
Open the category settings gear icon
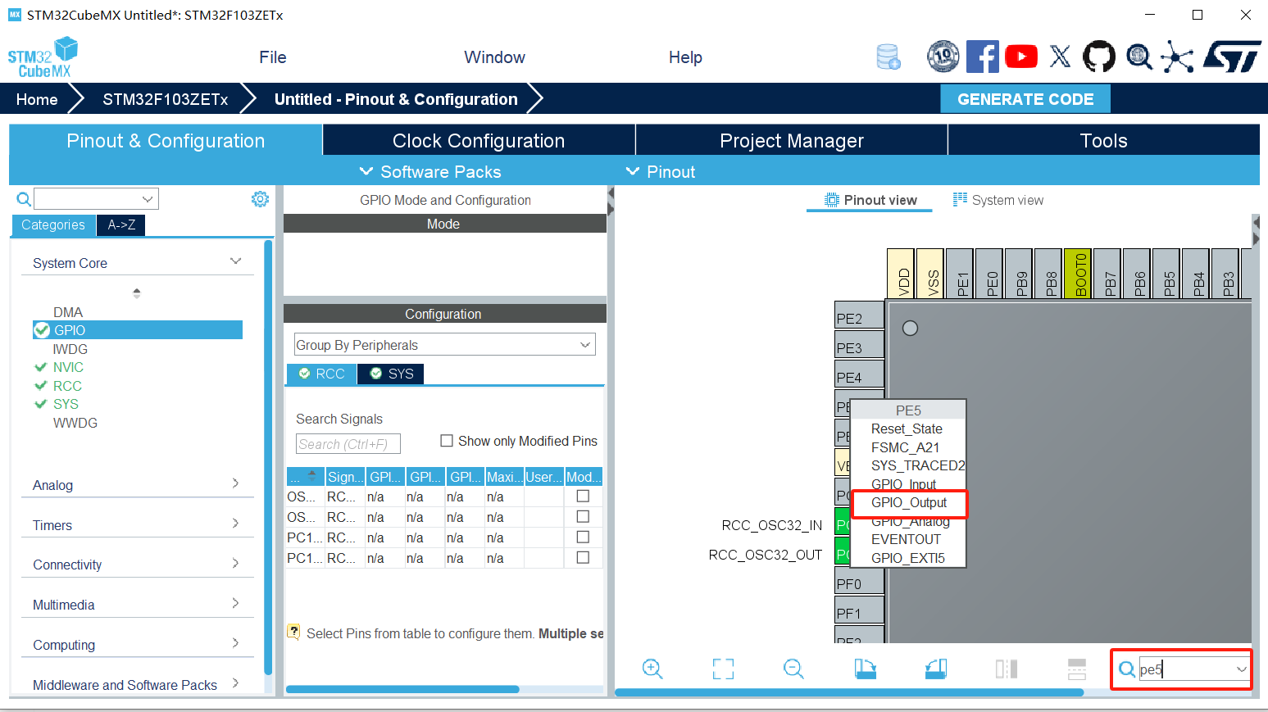coord(260,199)
